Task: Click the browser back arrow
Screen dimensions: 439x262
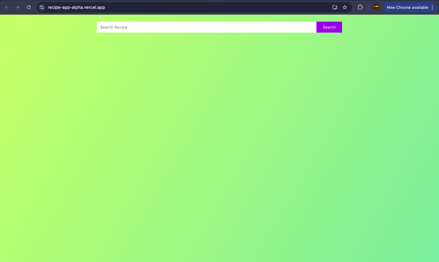Action: point(7,7)
